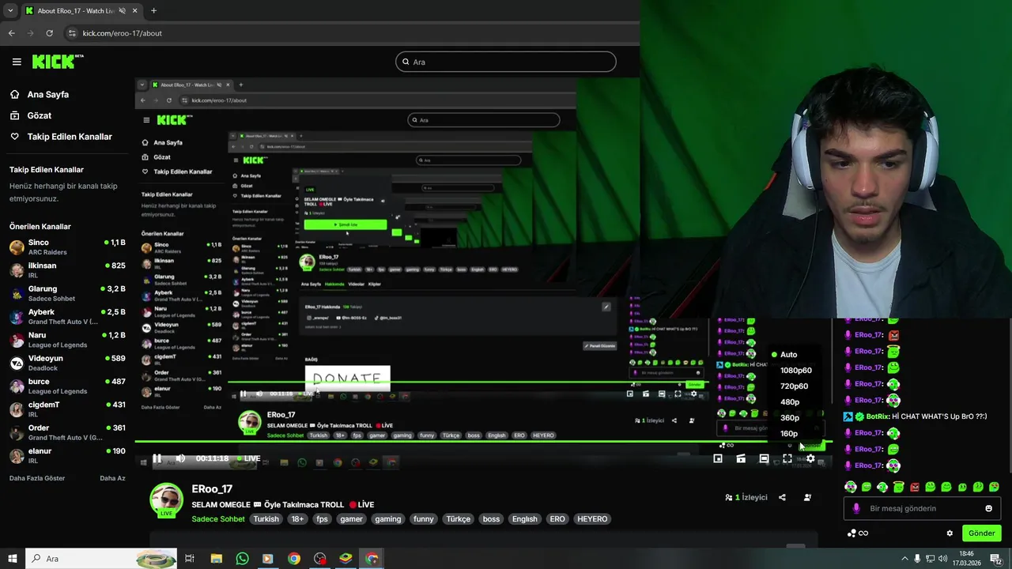Open Gözat browse page
Viewport: 1012px width, 569px height.
30,115
